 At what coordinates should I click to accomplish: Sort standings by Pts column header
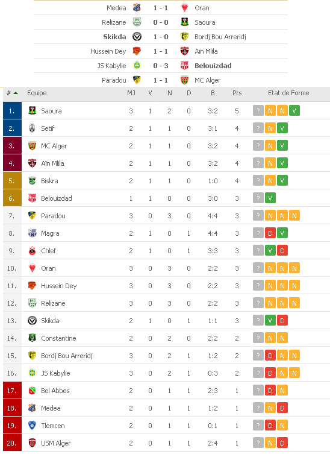pos(237,93)
